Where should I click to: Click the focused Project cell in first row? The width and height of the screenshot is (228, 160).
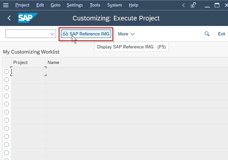pos(28,71)
